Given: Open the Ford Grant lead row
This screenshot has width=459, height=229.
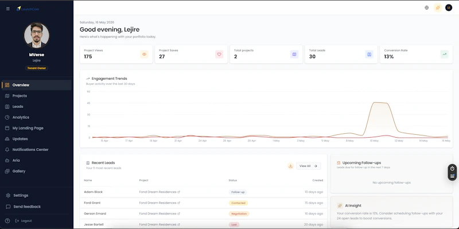Looking at the screenshot, I should (204, 203).
